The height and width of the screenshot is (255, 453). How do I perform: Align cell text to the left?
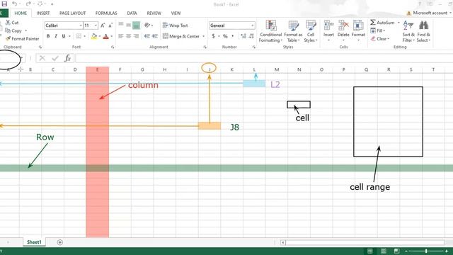[x=121, y=36]
